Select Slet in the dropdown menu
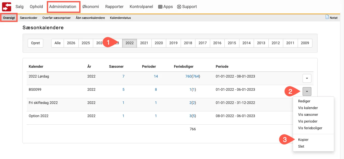The image size is (344, 159). click(x=301, y=146)
